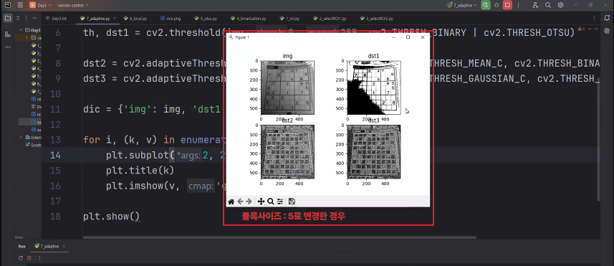Open the Structure tool window icon
614x266 pixels.
coord(7,34)
